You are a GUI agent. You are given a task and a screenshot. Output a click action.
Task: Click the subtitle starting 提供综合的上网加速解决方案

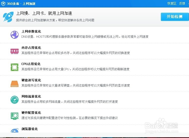pyautogui.click(x=55, y=20)
